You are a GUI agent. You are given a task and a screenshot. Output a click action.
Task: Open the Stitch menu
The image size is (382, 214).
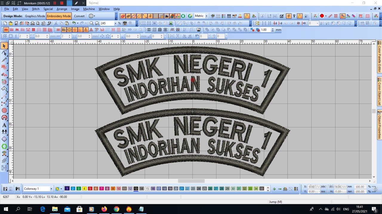click(x=36, y=9)
